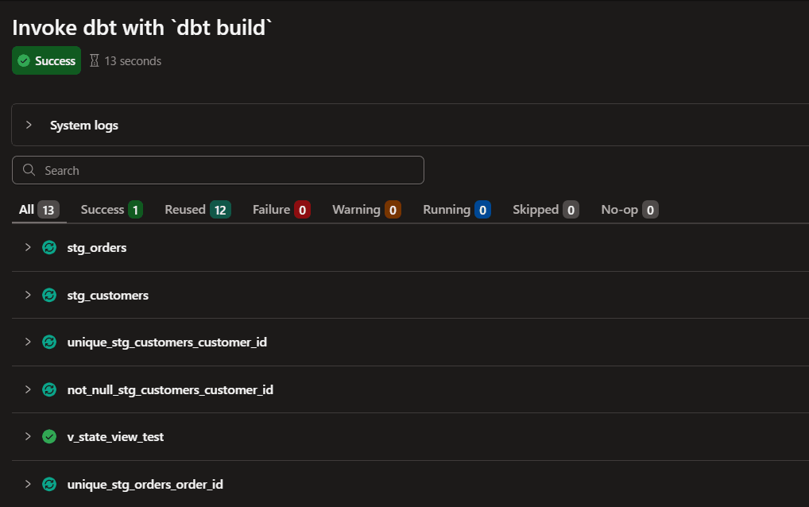Switch to the Reused filter tab
The height and width of the screenshot is (507, 809).
pos(198,210)
